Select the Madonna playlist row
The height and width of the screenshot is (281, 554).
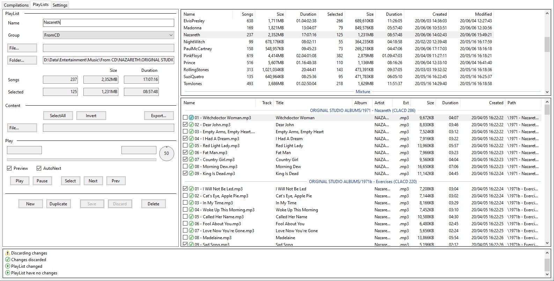tap(338, 28)
